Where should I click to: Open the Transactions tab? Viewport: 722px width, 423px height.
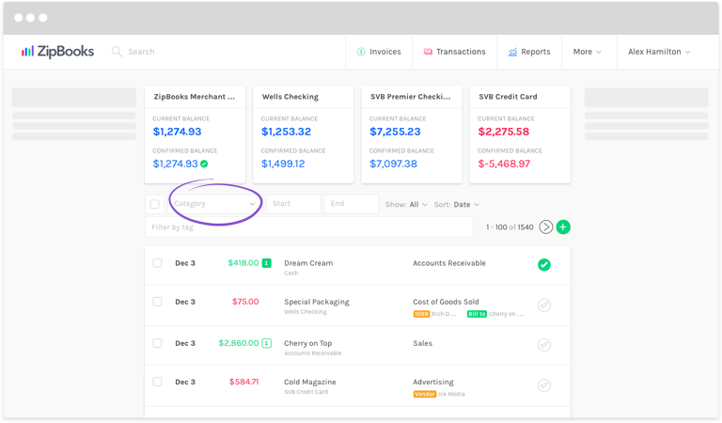coord(454,52)
